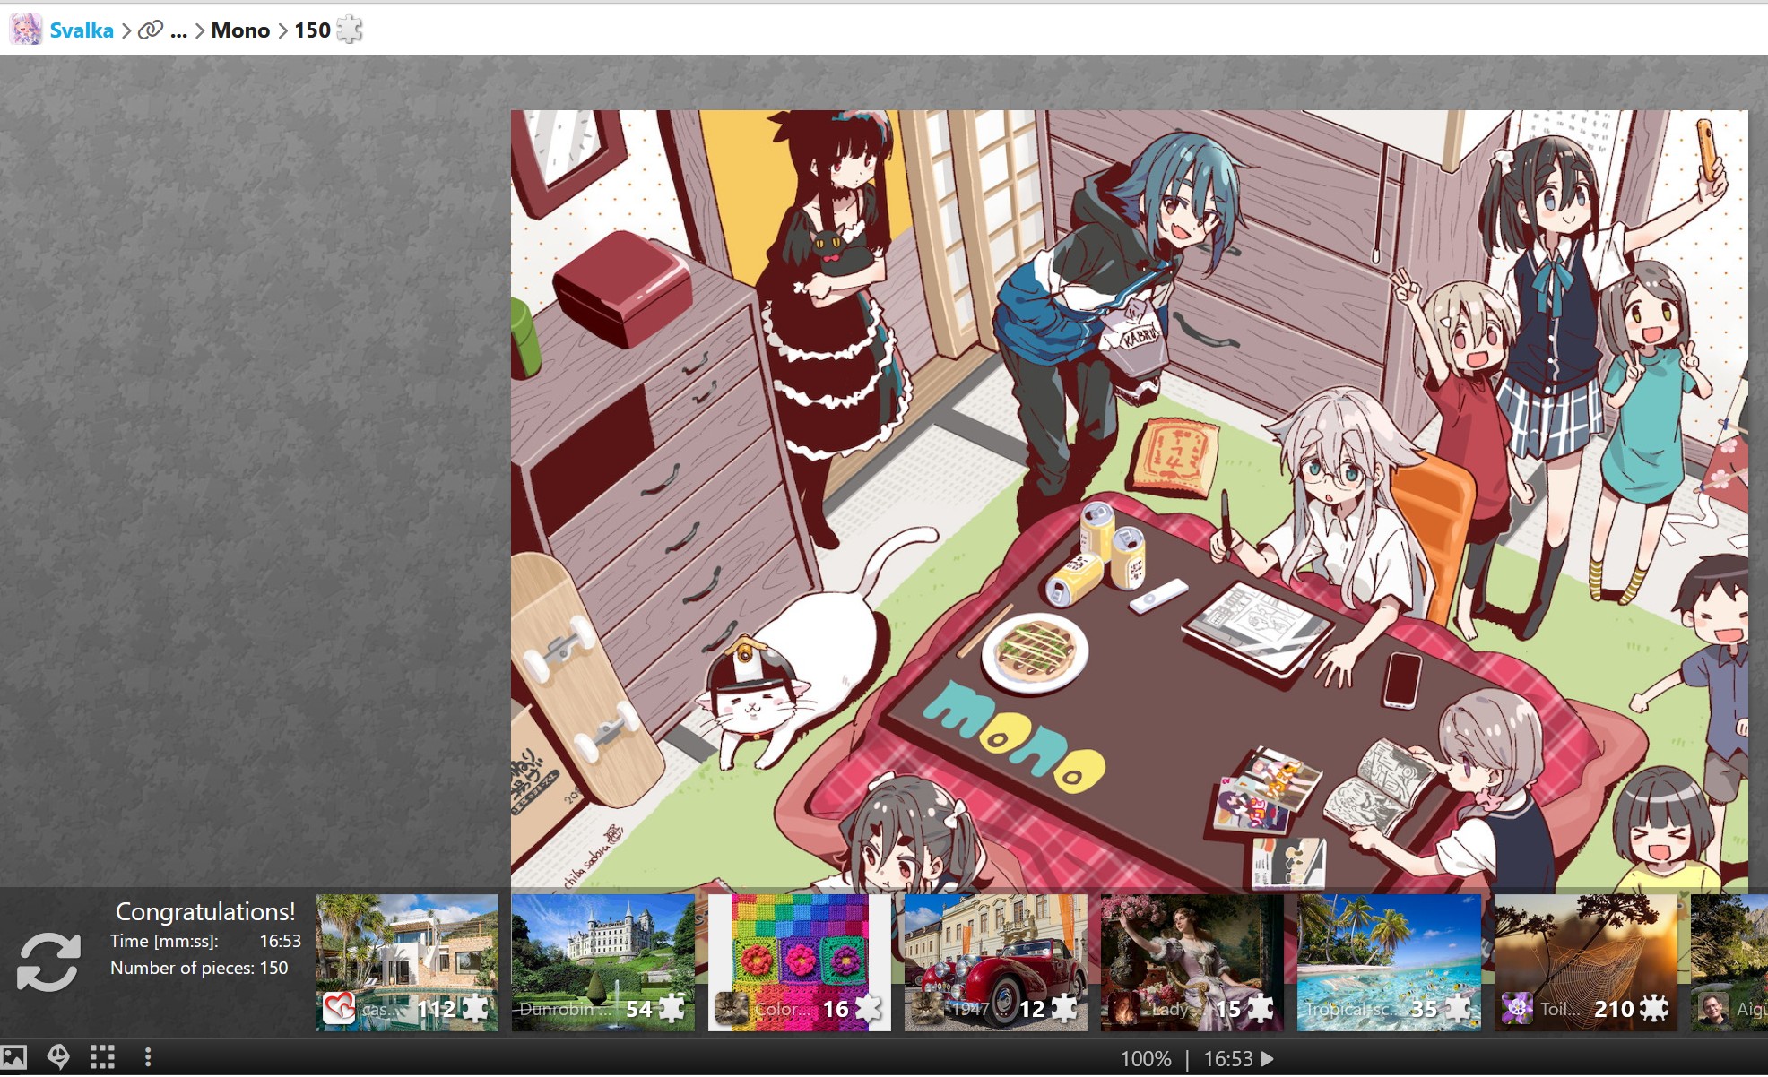This screenshot has width=1768, height=1077.
Task: Click the Congratulations! message
Action: pyautogui.click(x=205, y=912)
